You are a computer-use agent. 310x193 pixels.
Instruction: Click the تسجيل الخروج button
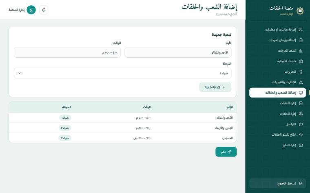pos(278,183)
